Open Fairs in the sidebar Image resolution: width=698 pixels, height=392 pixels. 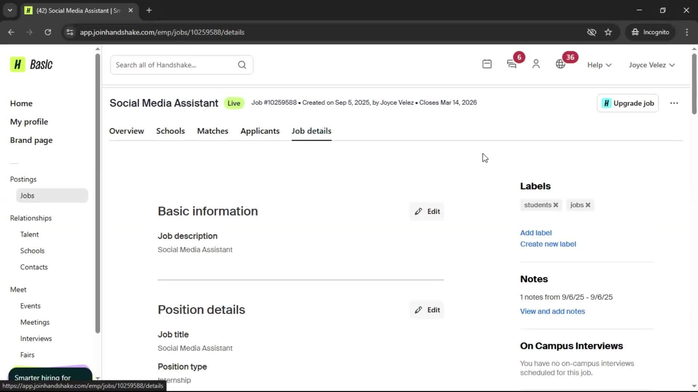pyautogui.click(x=27, y=355)
